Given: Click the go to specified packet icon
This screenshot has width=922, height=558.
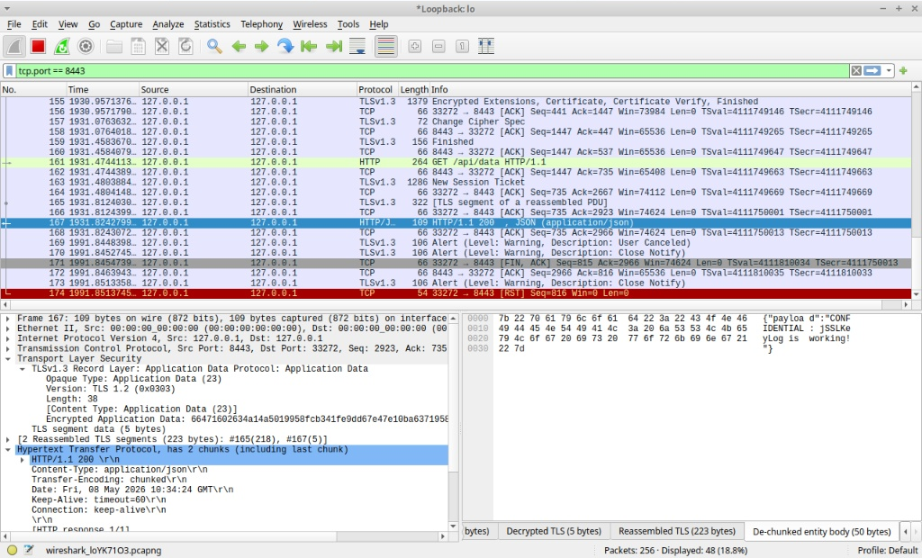Looking at the screenshot, I should [x=285, y=47].
